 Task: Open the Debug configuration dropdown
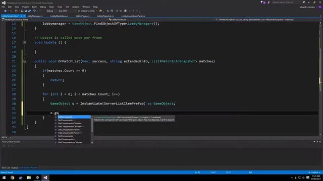(x=51, y=11)
